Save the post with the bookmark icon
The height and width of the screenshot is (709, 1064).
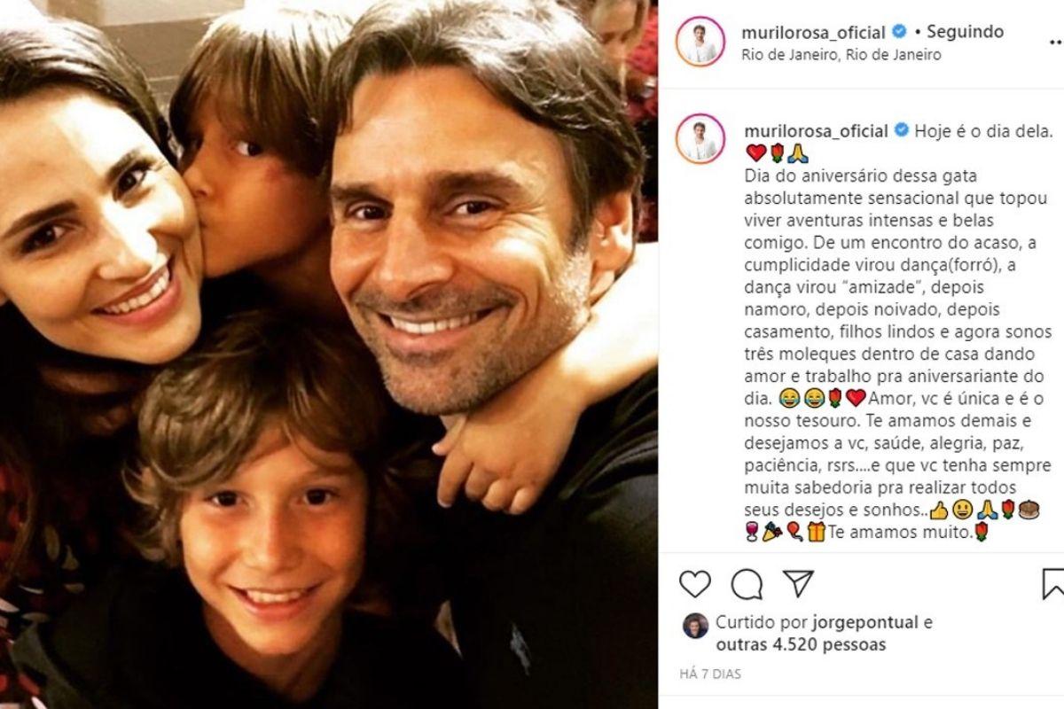1053,583
